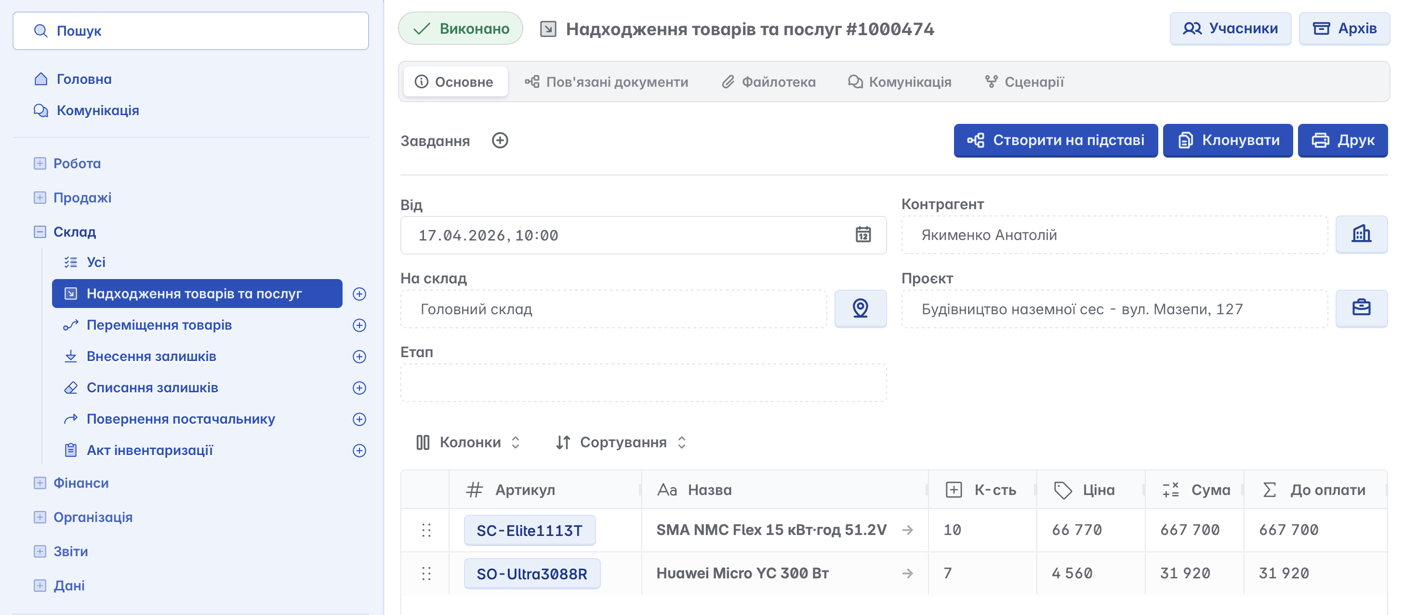The height and width of the screenshot is (615, 1404).
Task: Add new Акт інвентаризації via plus icon
Action: pos(359,451)
